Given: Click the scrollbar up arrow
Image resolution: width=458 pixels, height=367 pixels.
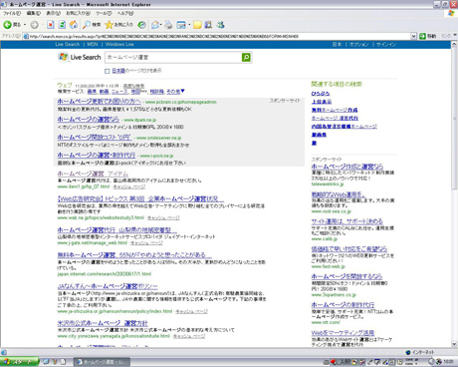Looking at the screenshot, I should pos(454,44).
